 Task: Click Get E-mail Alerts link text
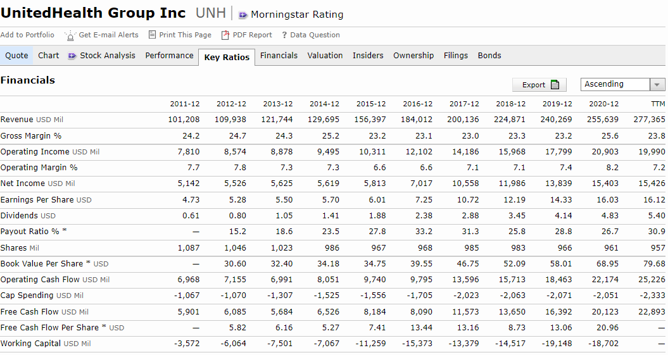tap(109, 35)
